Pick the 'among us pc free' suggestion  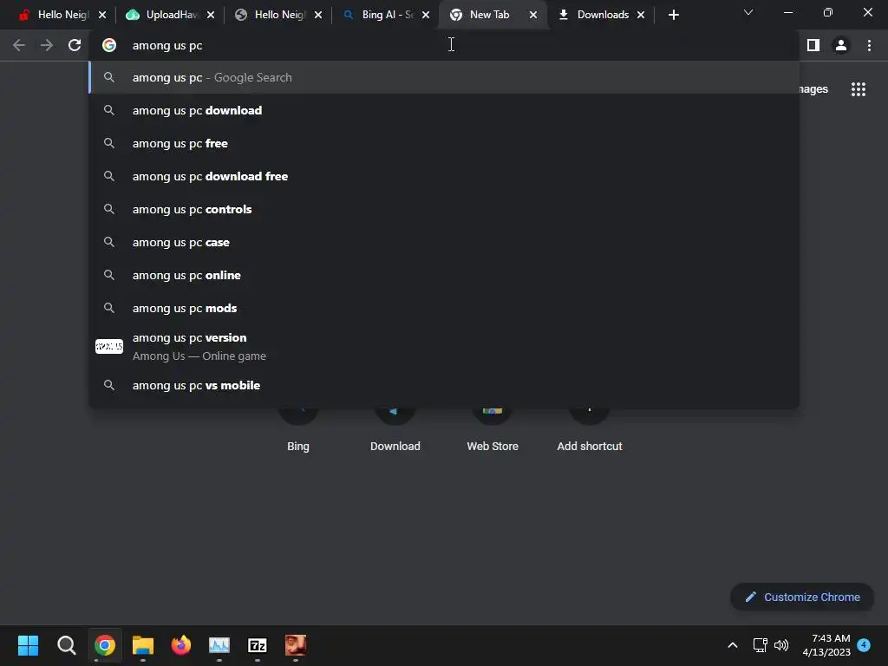[x=444, y=143]
